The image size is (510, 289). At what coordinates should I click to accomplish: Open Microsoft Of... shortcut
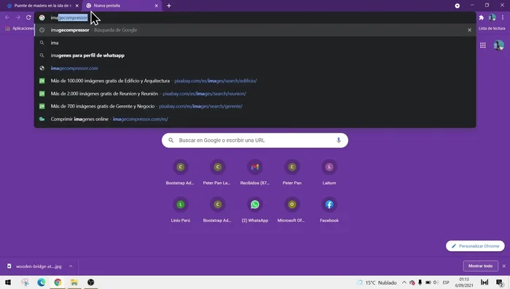291,210
